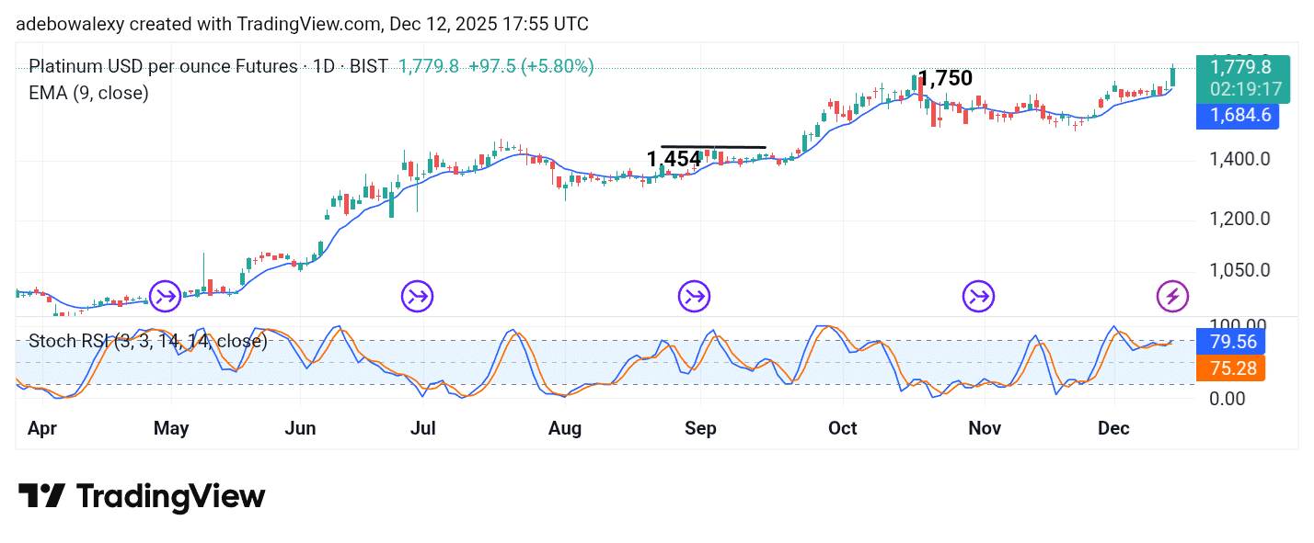
Task: Click the blue EMA value badge 1,684.6
Action: 1238,115
